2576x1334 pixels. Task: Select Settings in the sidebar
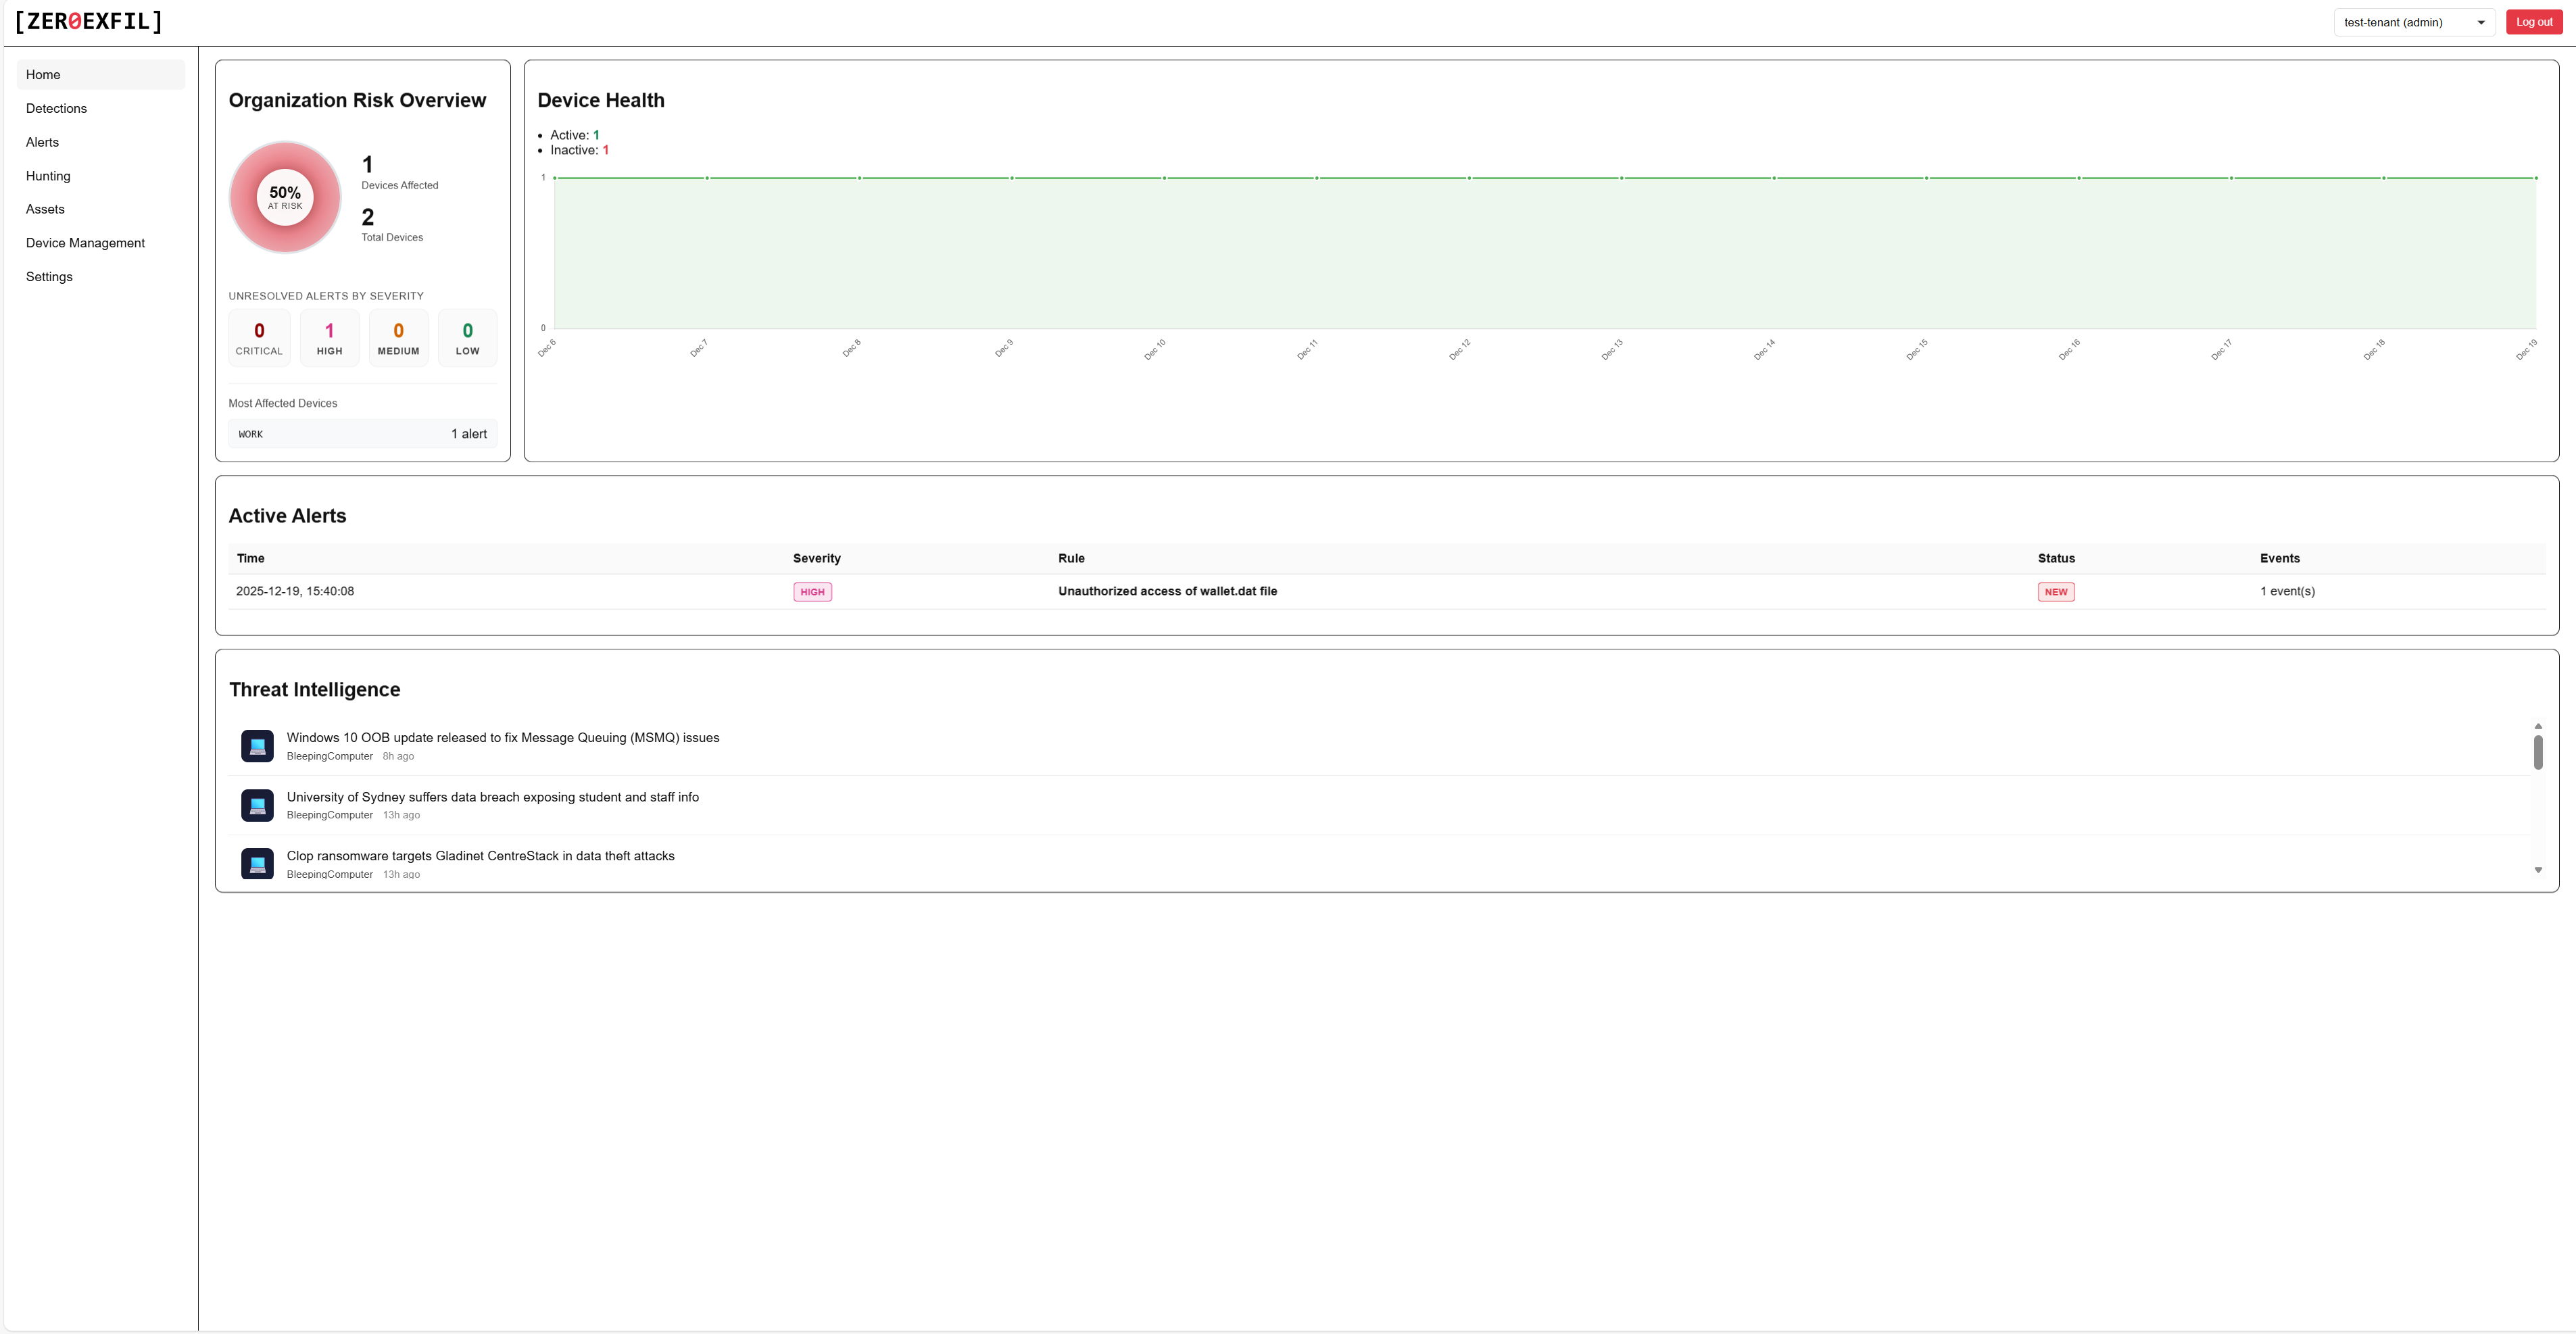click(x=49, y=277)
